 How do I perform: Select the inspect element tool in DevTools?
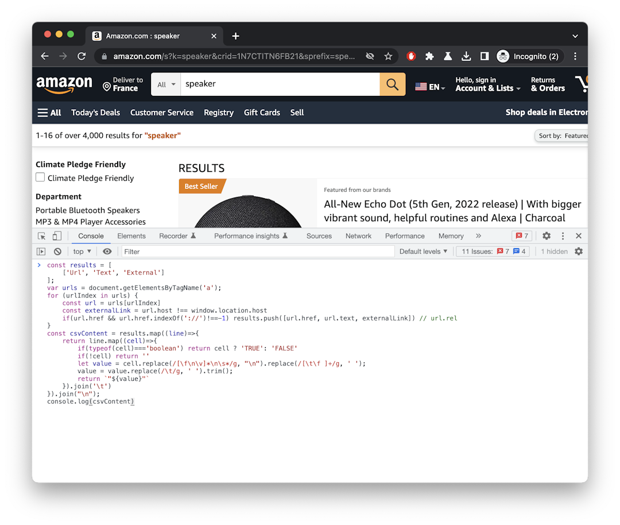click(40, 236)
